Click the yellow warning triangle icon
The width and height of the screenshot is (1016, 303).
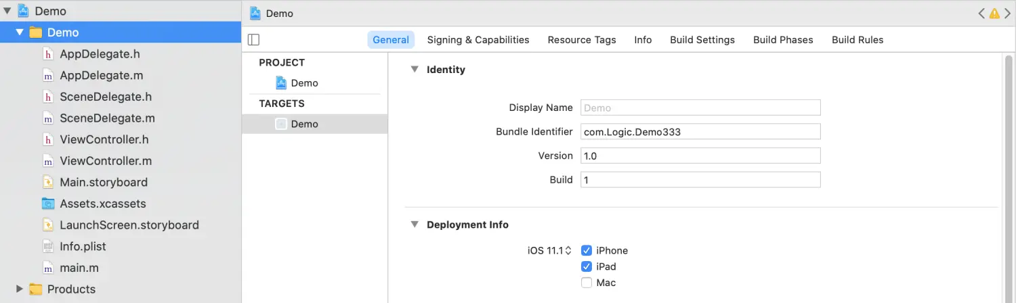point(994,13)
